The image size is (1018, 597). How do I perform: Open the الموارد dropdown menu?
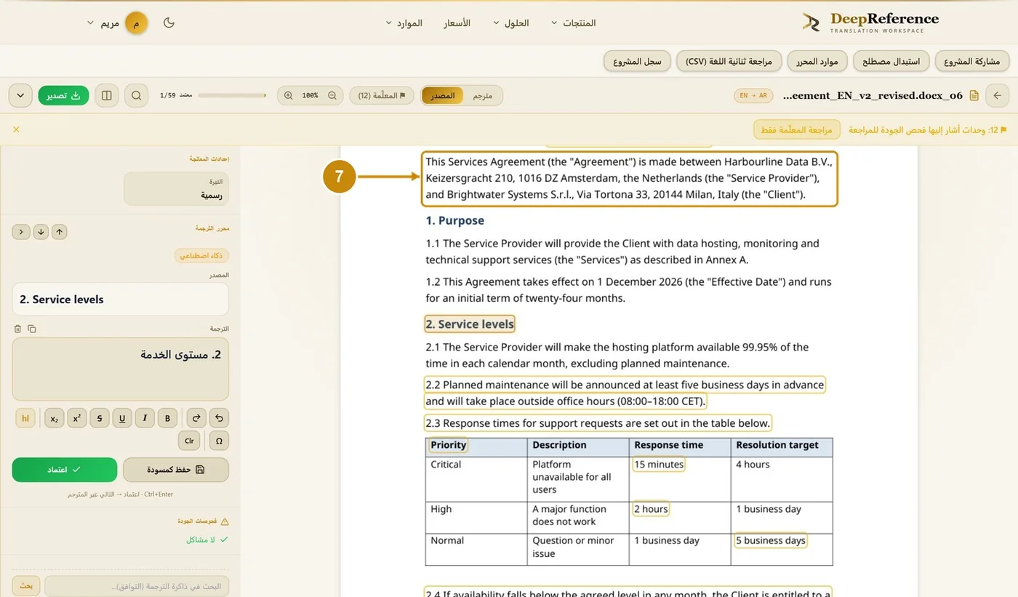[404, 23]
